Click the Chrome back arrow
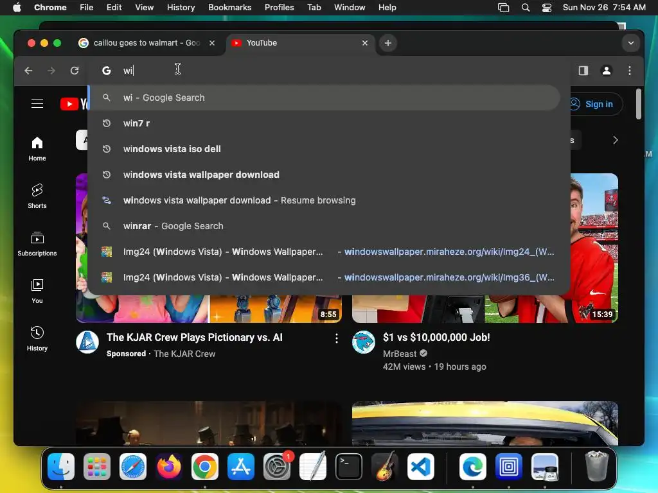The width and height of the screenshot is (658, 493). click(28, 71)
